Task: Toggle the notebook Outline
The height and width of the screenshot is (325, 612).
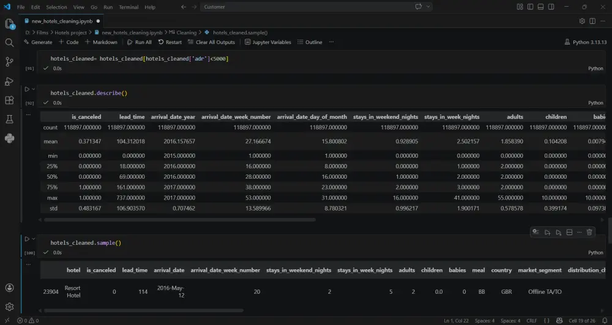Action: [x=310, y=42]
